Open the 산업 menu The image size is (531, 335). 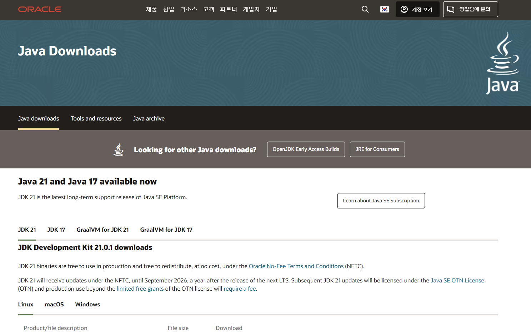(x=169, y=9)
